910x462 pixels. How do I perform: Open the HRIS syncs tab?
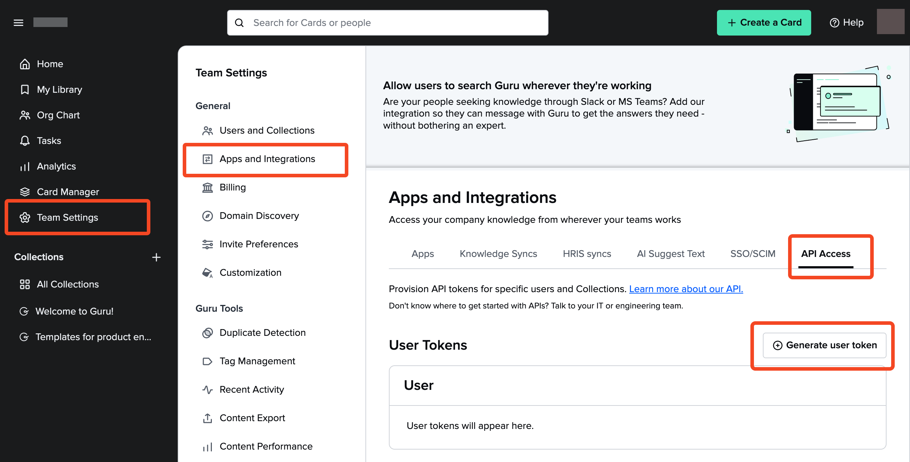tap(587, 254)
